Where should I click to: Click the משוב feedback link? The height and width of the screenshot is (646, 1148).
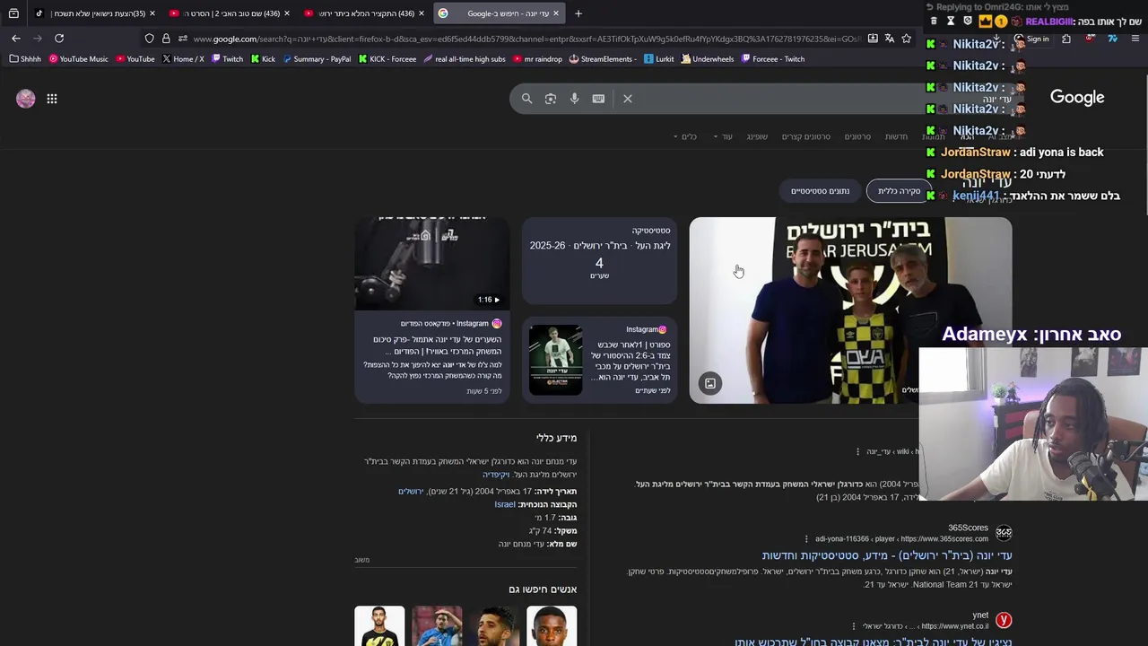point(362,560)
